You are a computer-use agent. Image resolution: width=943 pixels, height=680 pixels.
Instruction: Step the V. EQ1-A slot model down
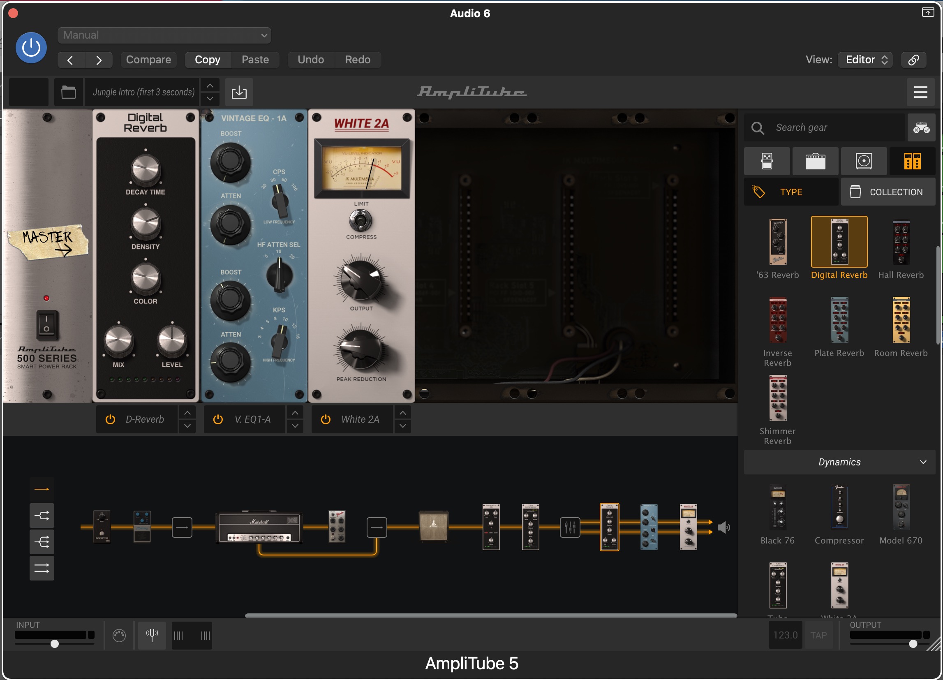pos(295,426)
